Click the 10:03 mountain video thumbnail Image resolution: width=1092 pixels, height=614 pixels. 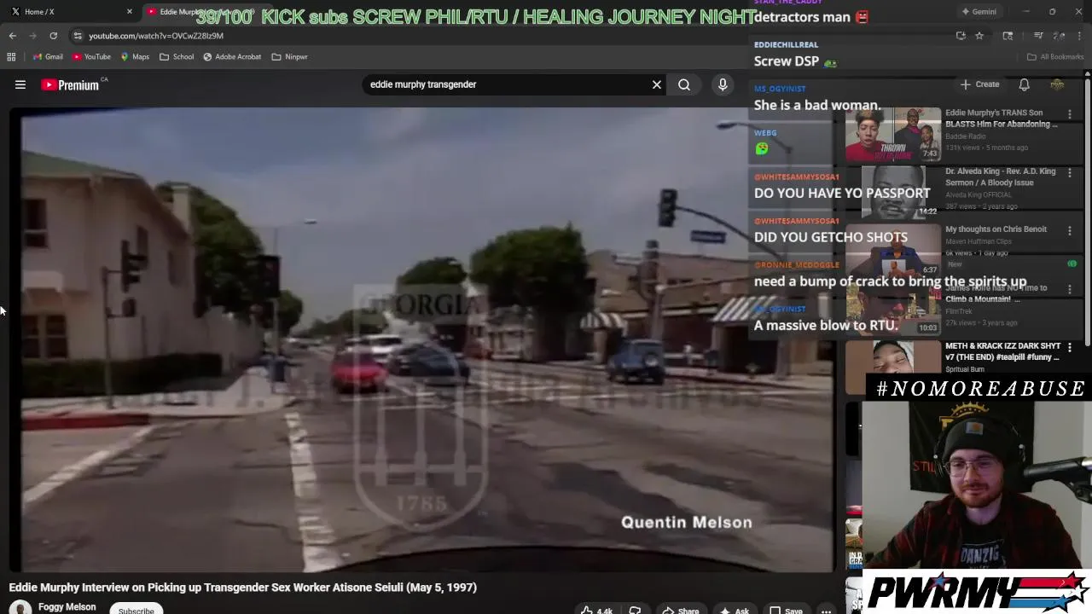[x=893, y=310]
